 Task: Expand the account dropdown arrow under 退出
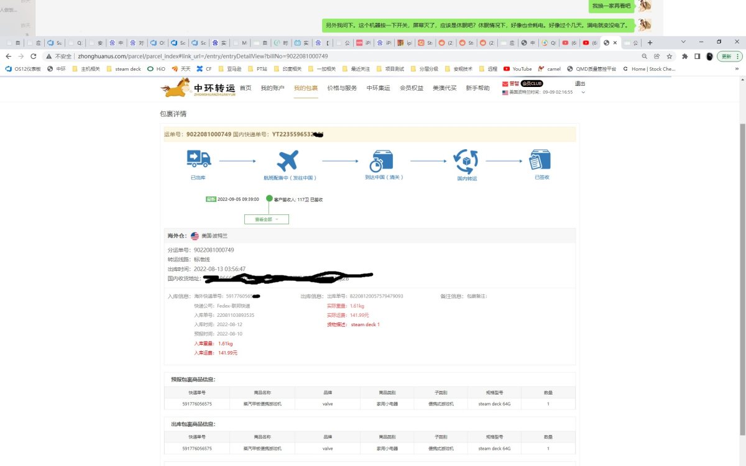tap(583, 92)
